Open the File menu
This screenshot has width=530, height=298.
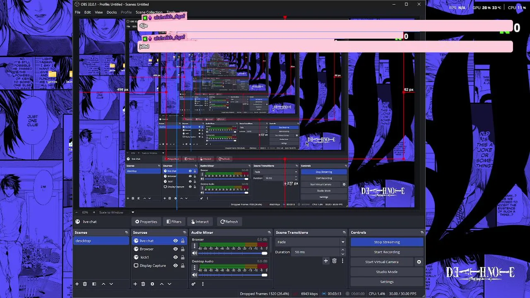coord(77,12)
